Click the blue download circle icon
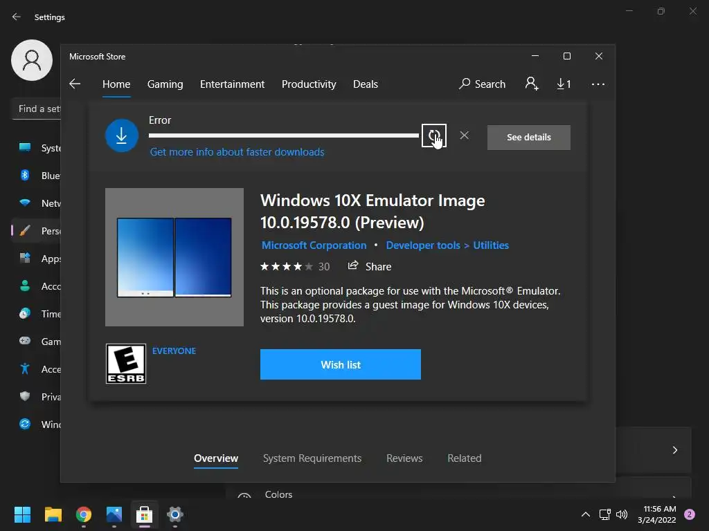709x531 pixels. click(122, 136)
